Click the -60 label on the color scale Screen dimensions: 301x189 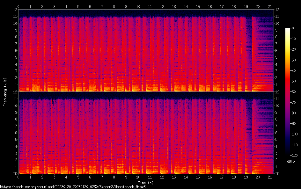coord(294,92)
